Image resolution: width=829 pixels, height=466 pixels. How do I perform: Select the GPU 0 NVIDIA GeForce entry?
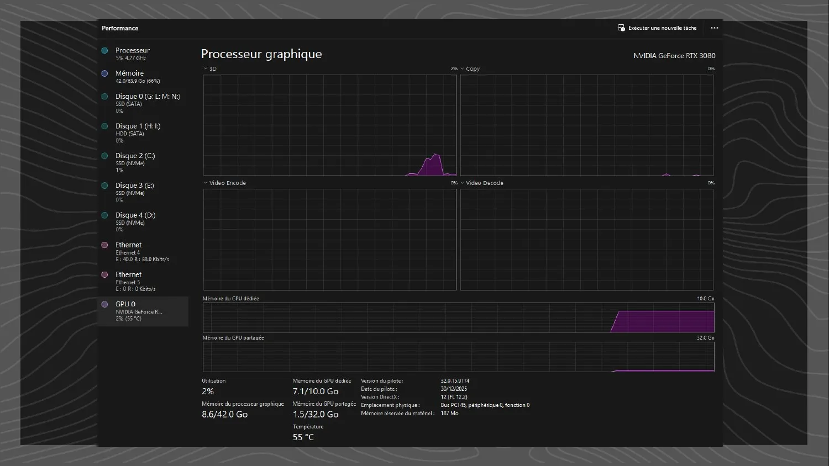[143, 311]
